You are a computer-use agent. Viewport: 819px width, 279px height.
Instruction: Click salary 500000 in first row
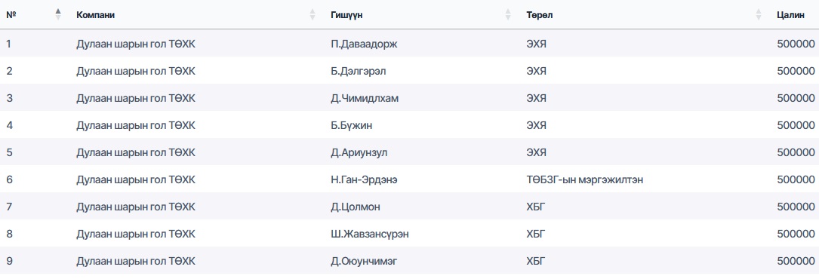point(796,44)
